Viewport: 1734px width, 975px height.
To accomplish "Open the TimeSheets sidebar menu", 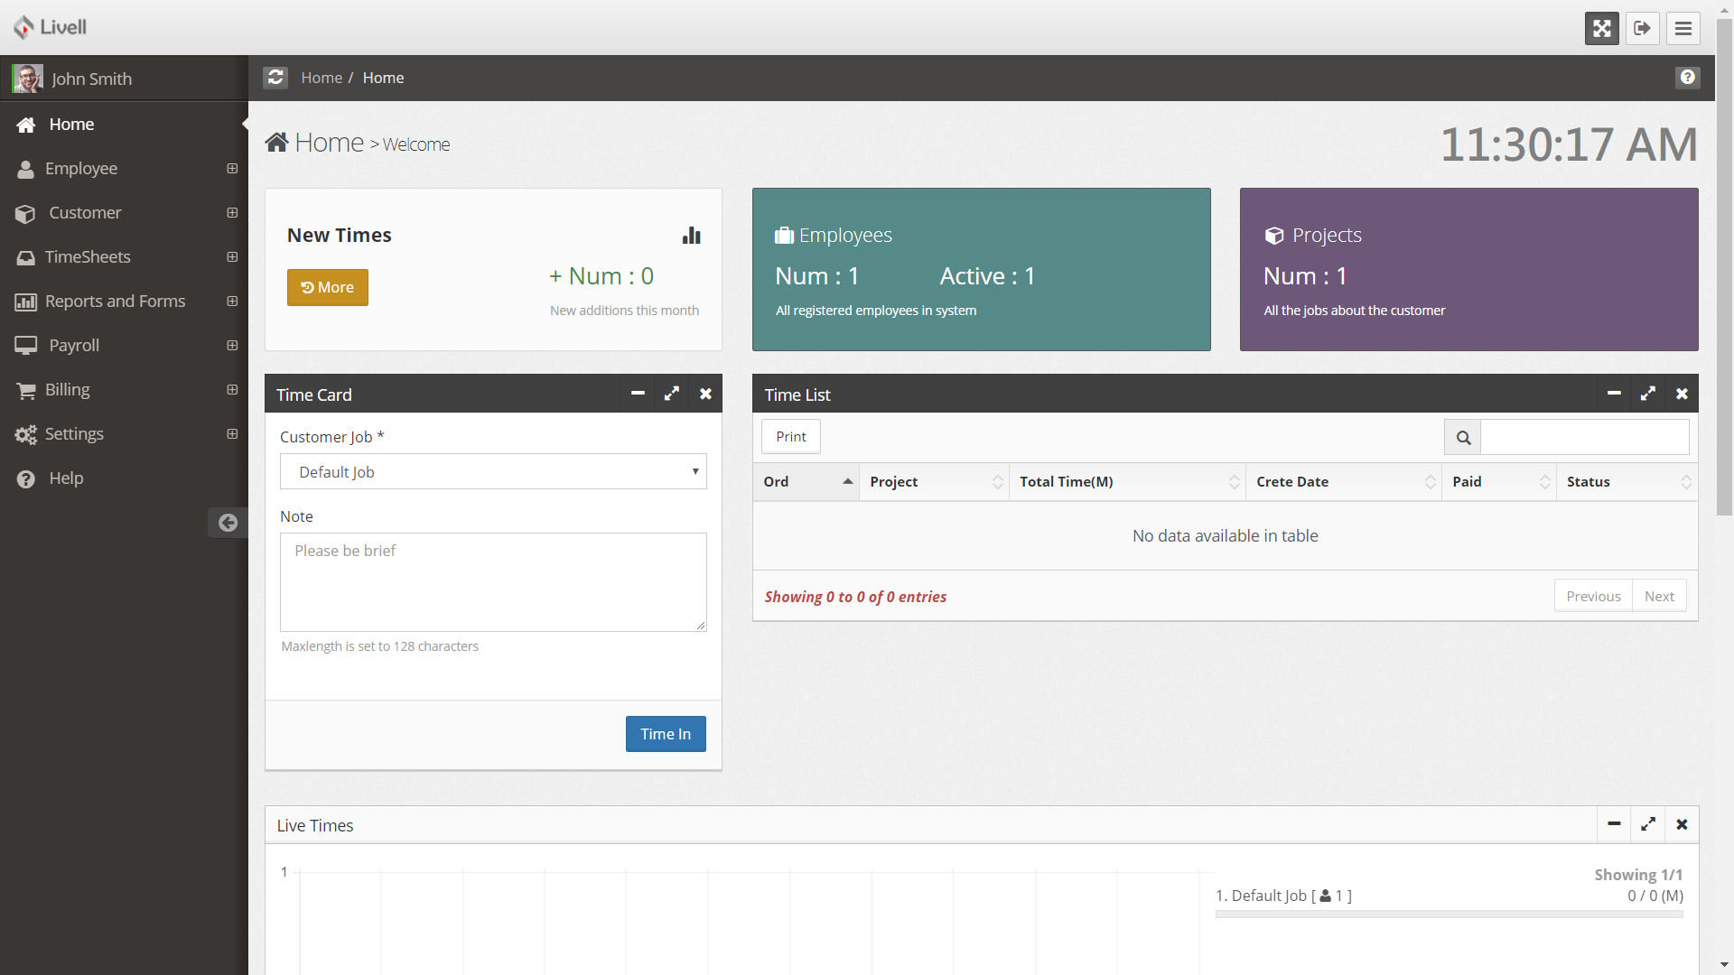I will click(124, 257).
